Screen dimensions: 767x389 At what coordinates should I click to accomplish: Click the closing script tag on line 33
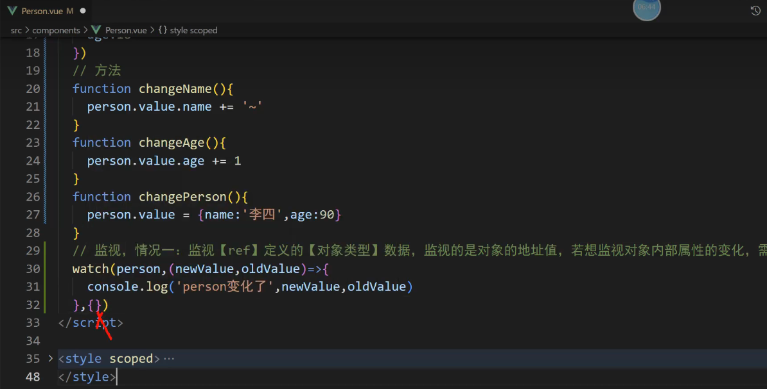click(x=91, y=322)
